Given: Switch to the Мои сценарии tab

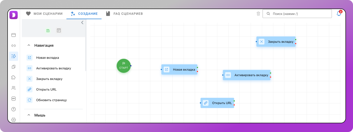Looking at the screenshot, I should pos(44,14).
